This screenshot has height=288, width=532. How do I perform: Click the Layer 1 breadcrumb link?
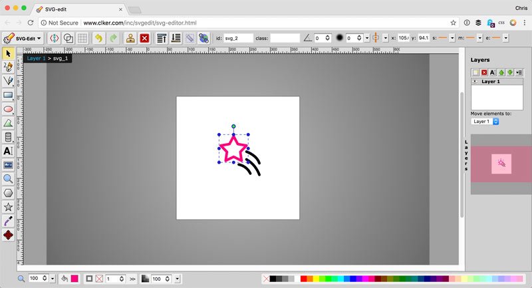[36, 59]
